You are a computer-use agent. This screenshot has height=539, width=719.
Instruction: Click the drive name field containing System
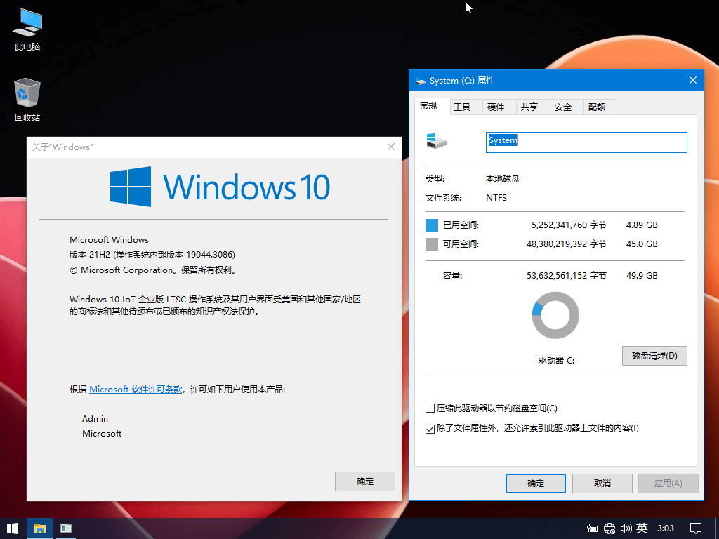586,142
